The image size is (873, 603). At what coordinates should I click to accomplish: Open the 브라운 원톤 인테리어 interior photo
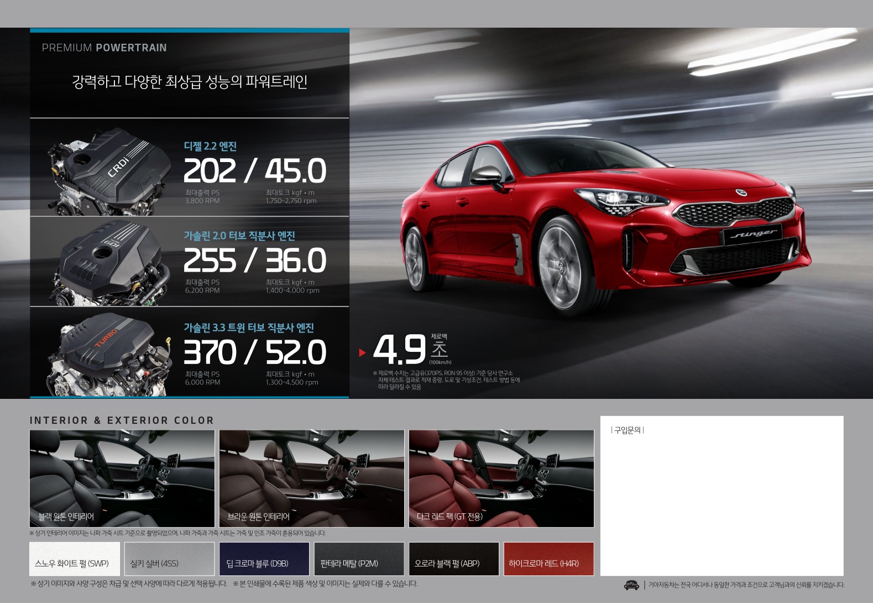click(311, 478)
